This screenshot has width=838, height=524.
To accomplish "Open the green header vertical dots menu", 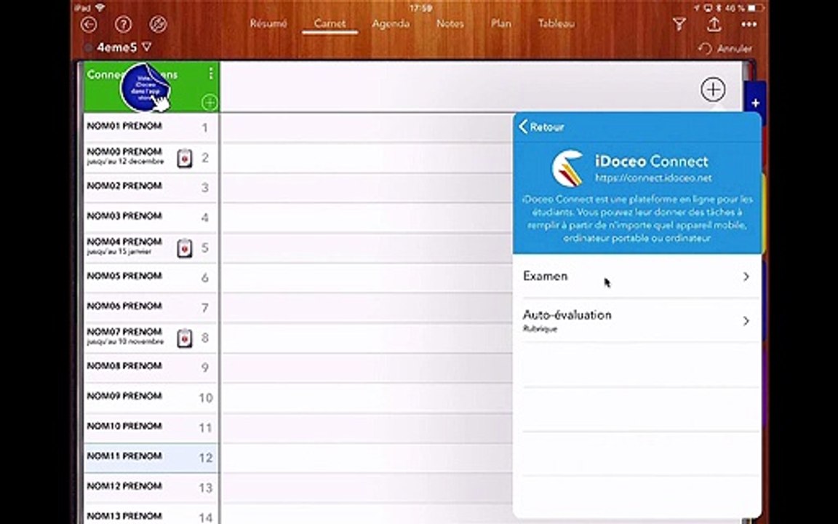I will (x=211, y=74).
